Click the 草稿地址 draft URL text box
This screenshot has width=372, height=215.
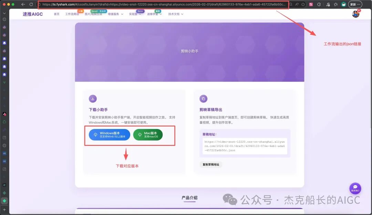tap(245, 146)
